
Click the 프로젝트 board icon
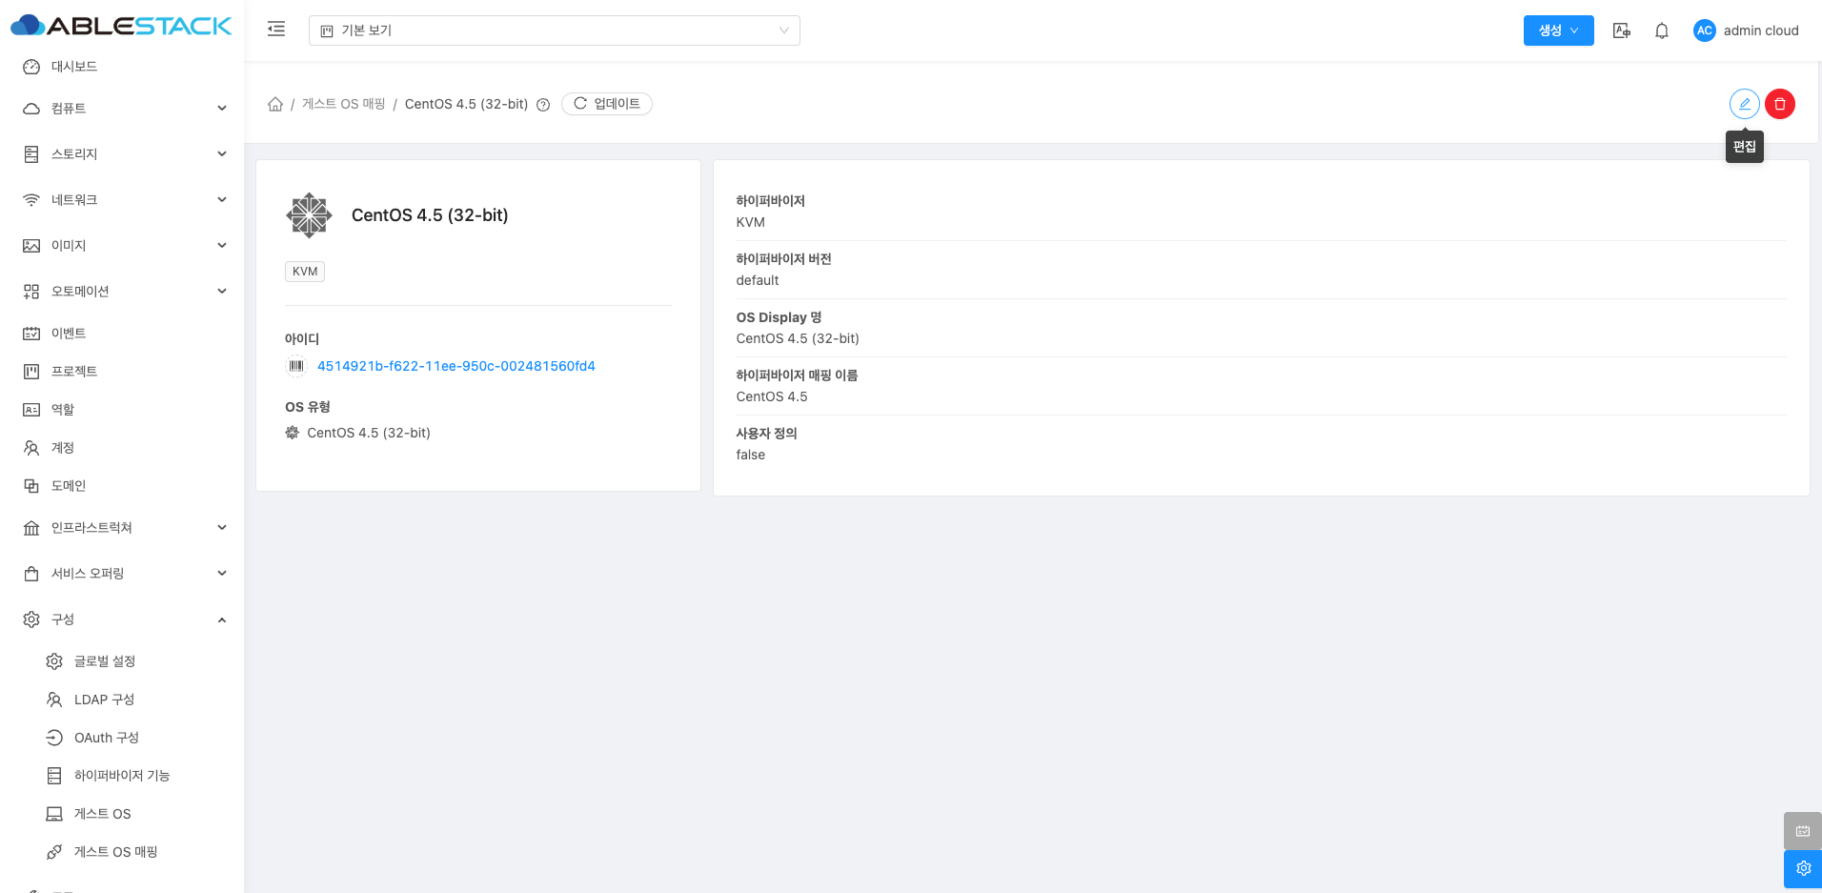[31, 372]
